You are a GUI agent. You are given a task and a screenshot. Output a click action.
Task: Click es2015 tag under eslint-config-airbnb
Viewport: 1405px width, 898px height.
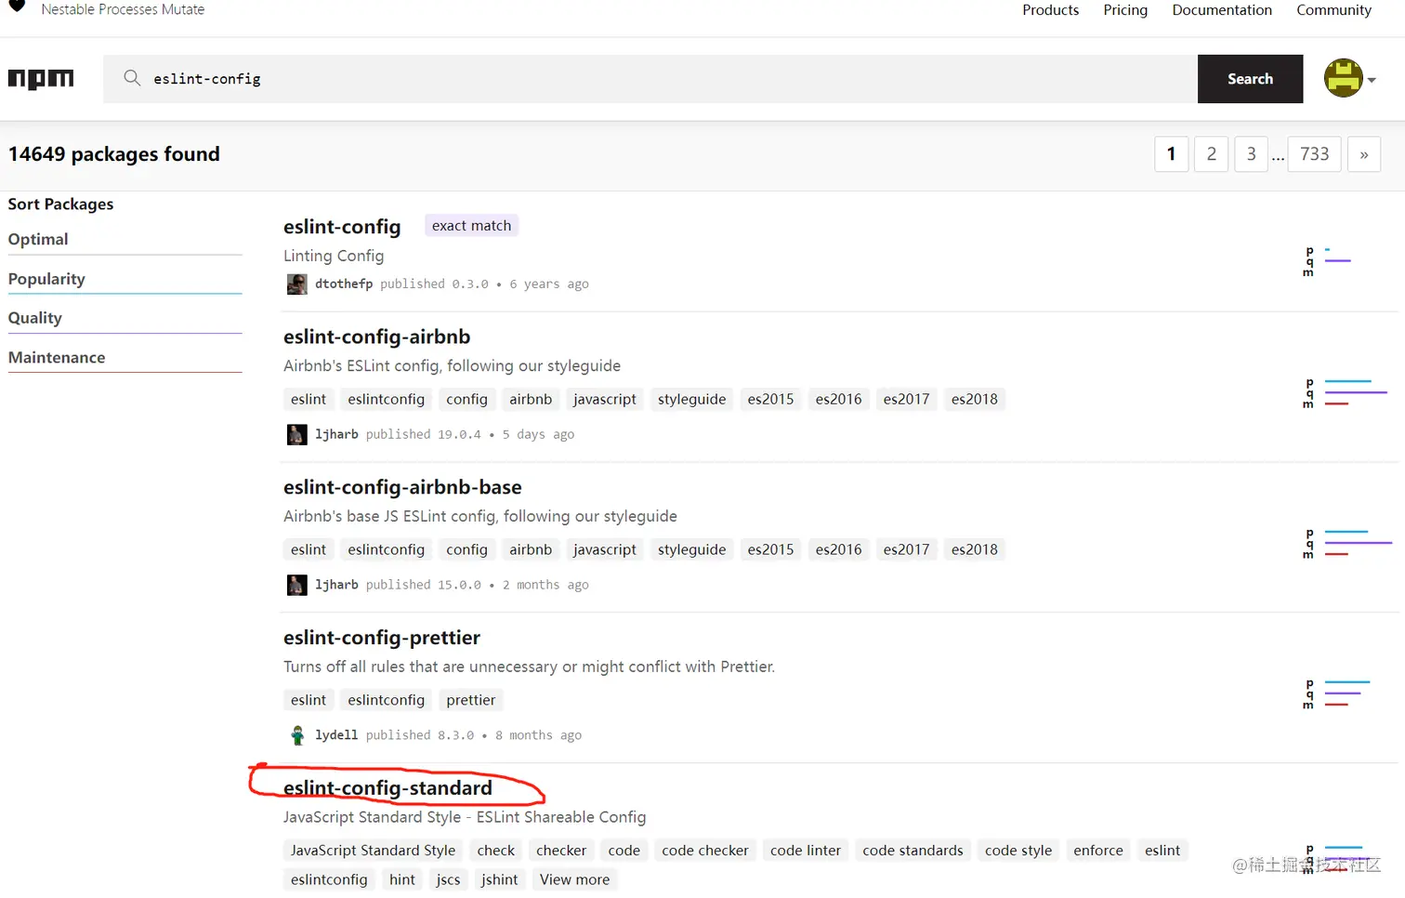tap(771, 400)
